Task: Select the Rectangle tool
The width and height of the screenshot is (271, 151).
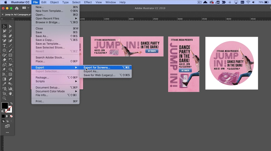Action: click(10, 55)
